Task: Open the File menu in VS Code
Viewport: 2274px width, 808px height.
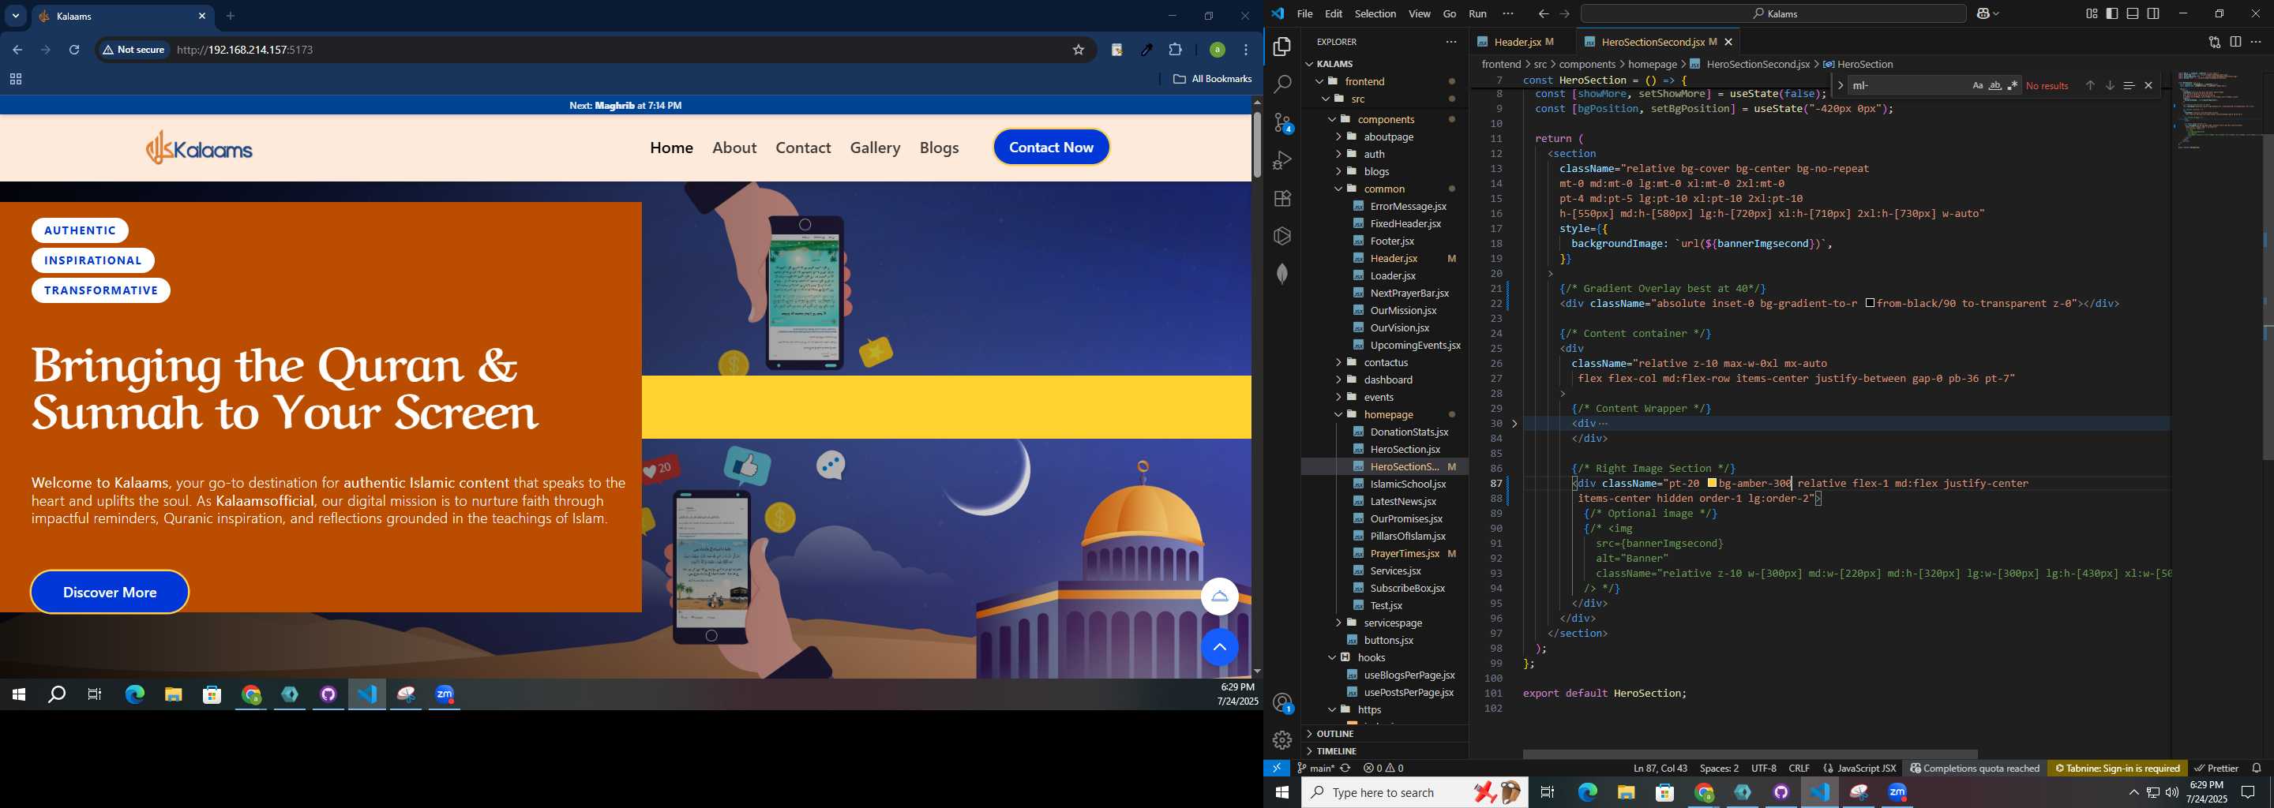Action: click(x=1304, y=14)
